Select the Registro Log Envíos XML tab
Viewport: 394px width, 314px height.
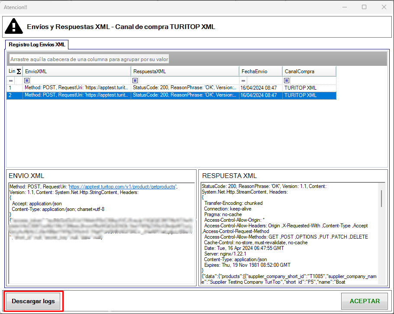point(37,45)
